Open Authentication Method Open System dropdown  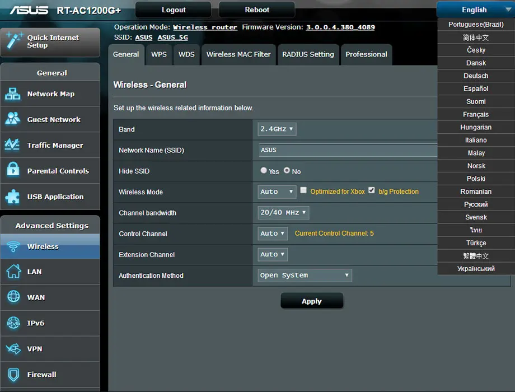pyautogui.click(x=305, y=276)
